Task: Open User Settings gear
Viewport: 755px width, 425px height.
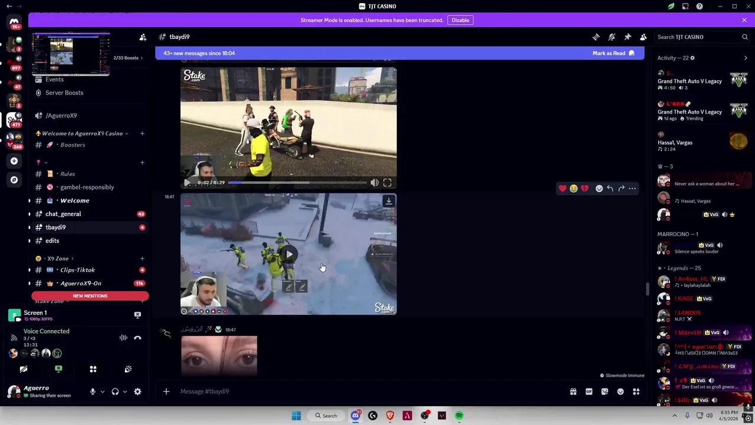Action: [137, 391]
